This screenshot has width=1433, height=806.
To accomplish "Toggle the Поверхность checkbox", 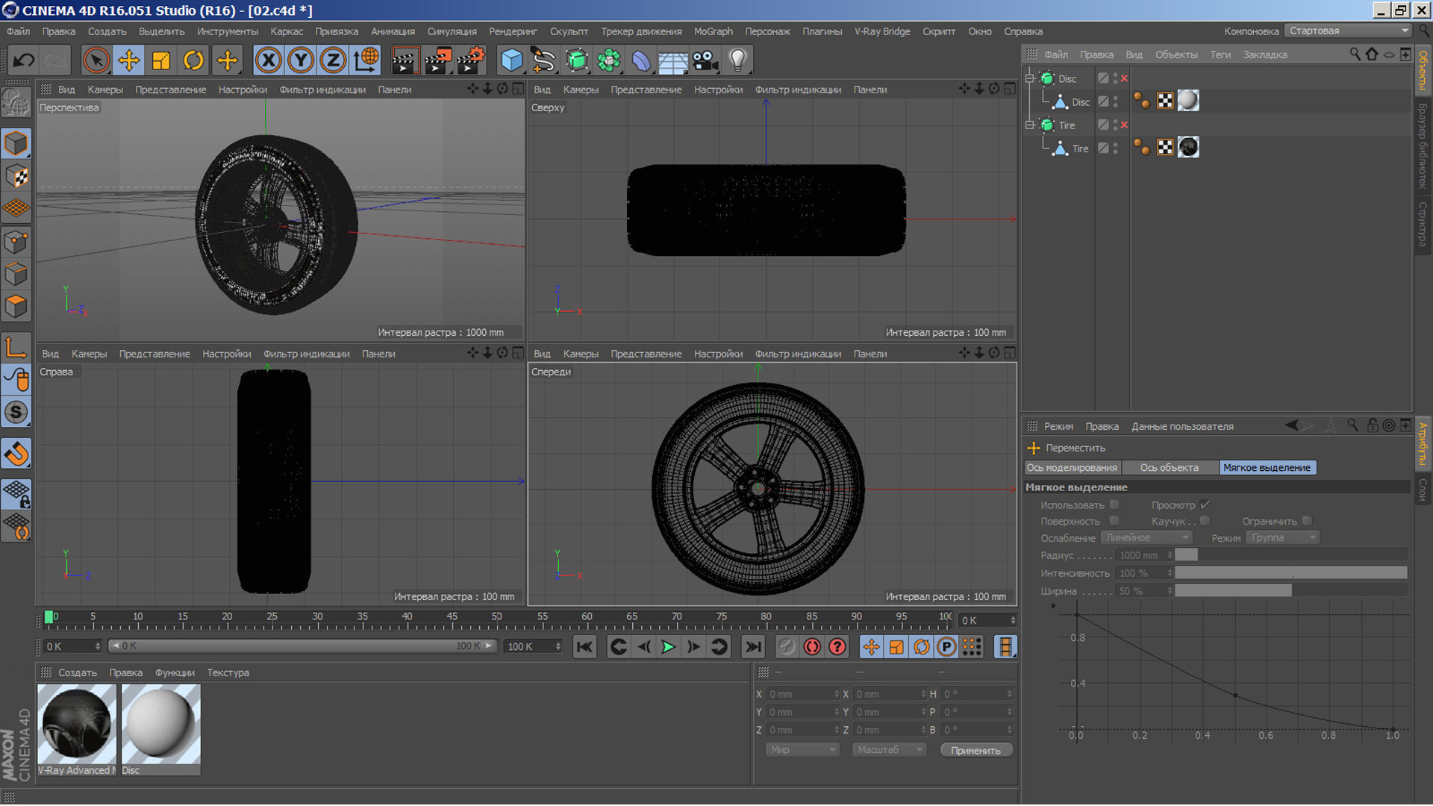I will [x=1114, y=521].
